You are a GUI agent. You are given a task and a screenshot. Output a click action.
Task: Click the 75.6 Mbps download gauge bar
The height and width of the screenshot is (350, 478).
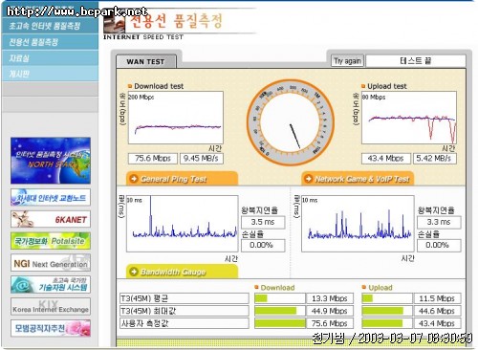(280, 323)
